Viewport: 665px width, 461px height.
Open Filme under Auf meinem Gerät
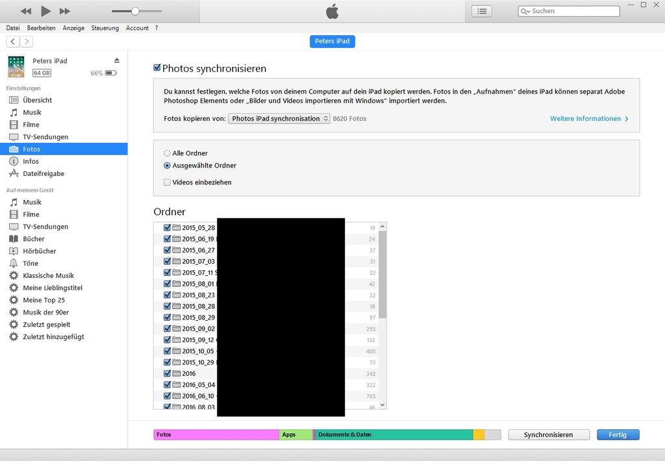click(64, 215)
